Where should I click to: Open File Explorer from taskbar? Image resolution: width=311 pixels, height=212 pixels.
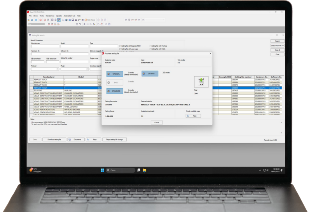pos(145,170)
